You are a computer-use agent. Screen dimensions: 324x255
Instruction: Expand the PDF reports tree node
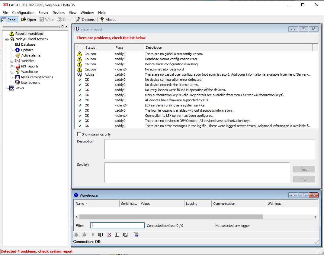point(12,67)
